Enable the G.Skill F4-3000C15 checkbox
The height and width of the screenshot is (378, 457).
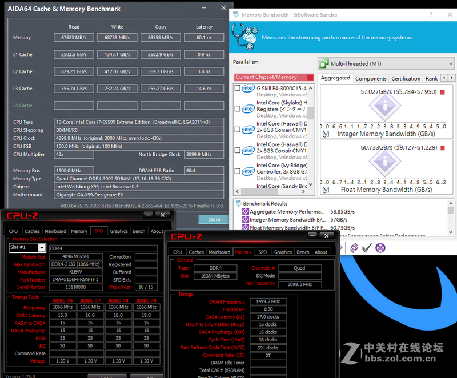(x=236, y=88)
